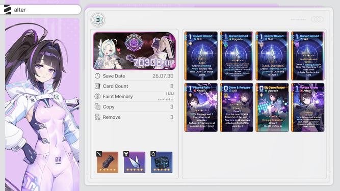Open the first Quiver Reload Skill card
Screen dimensions: 340x191
click(201, 56)
